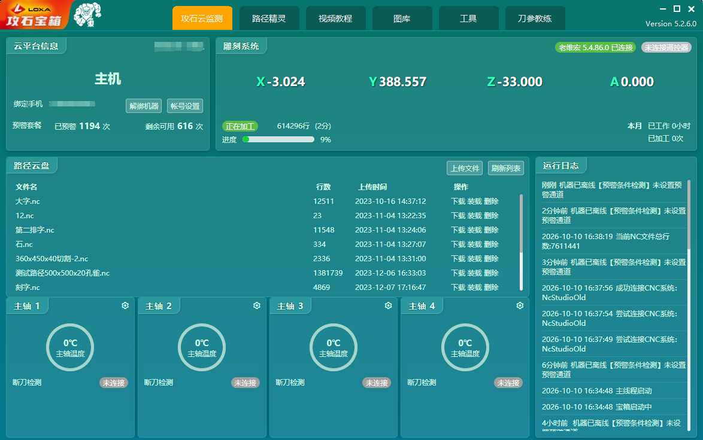Click the X -3.024 coordinate readout
Viewport: 703px width, 440px height.
tap(281, 81)
